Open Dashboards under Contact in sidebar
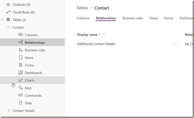The image size is (194, 118). click(x=33, y=73)
